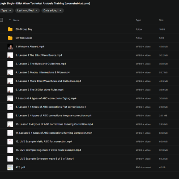Click thumbnail of Matic ABC flat correction video
Image resolution: width=179 pixels, height=179 pixels.
[x=10, y=141]
